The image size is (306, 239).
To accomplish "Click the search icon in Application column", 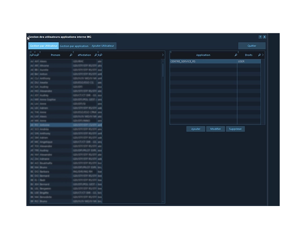I will pos(236,55).
